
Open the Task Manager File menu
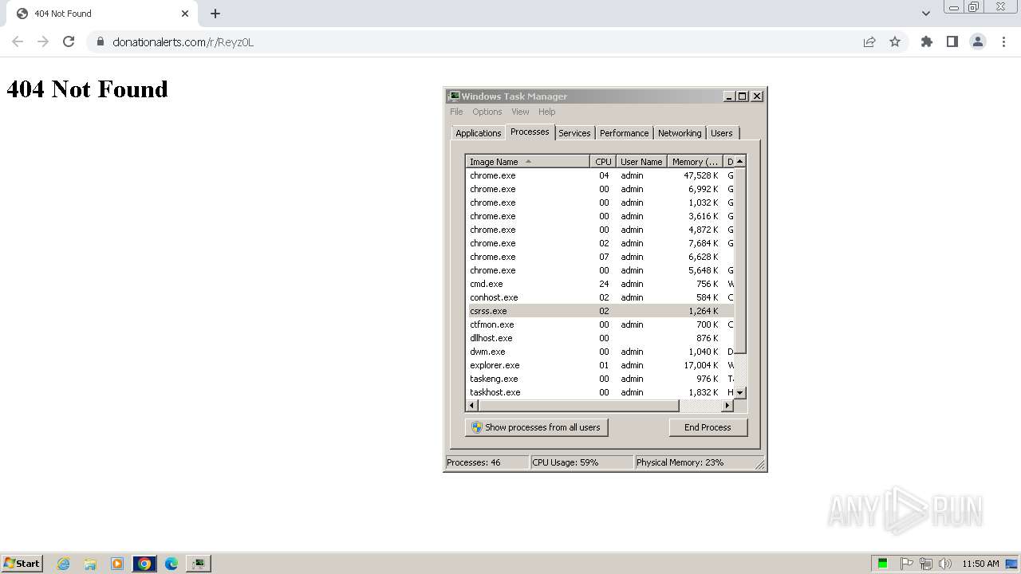[456, 112]
